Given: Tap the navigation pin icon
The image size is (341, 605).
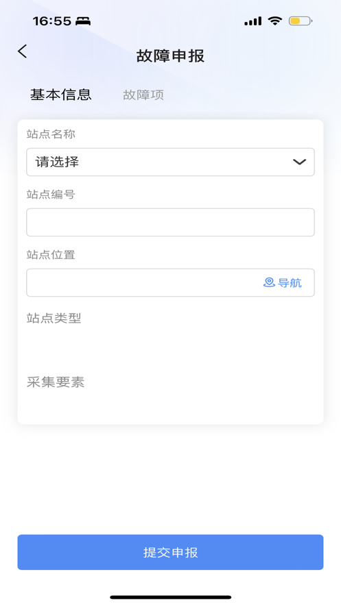Looking at the screenshot, I should tap(269, 283).
